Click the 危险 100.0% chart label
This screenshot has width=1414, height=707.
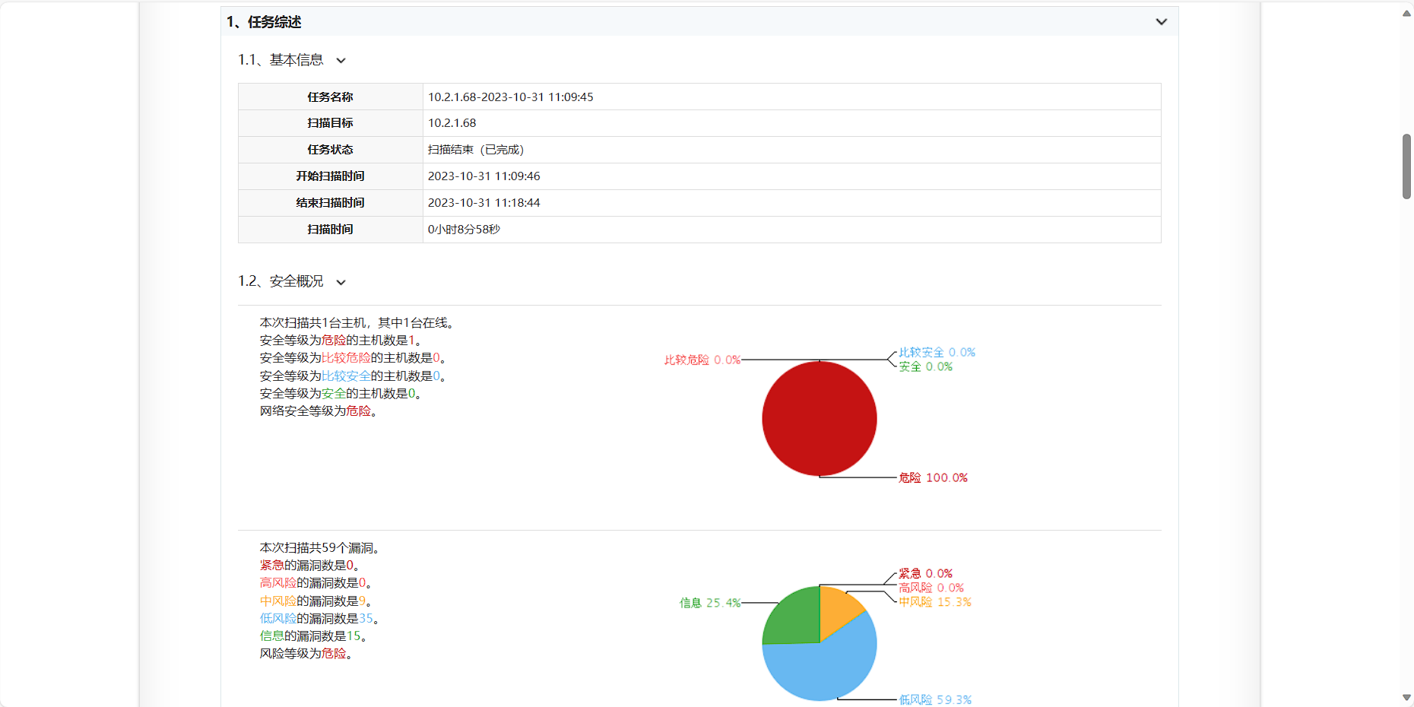tap(933, 477)
